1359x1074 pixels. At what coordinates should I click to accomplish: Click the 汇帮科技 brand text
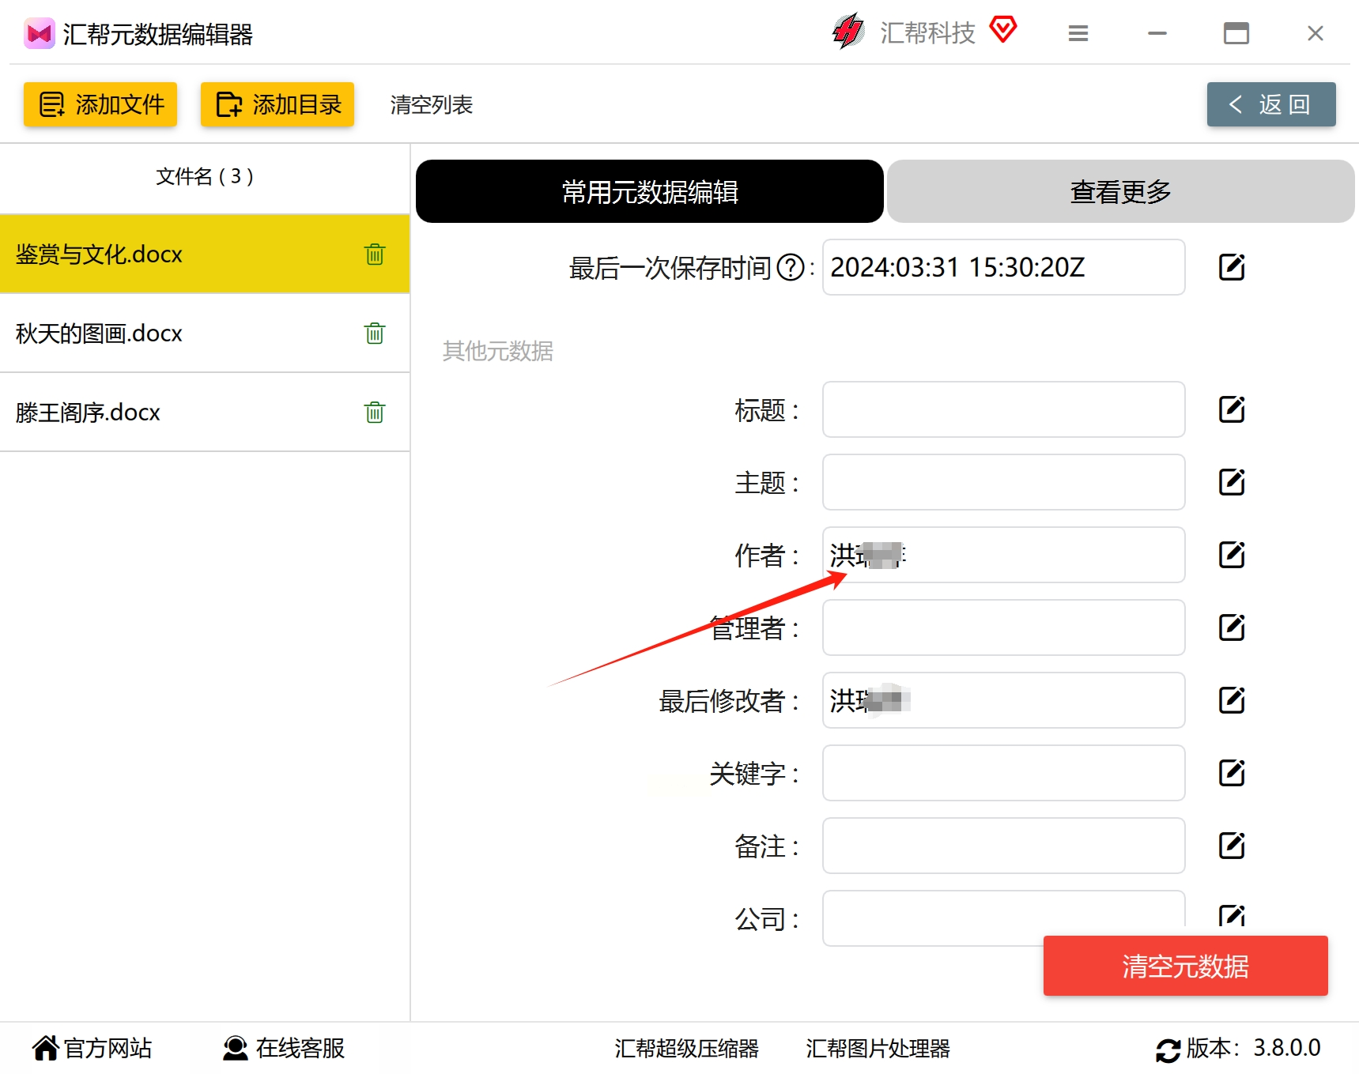[927, 33]
